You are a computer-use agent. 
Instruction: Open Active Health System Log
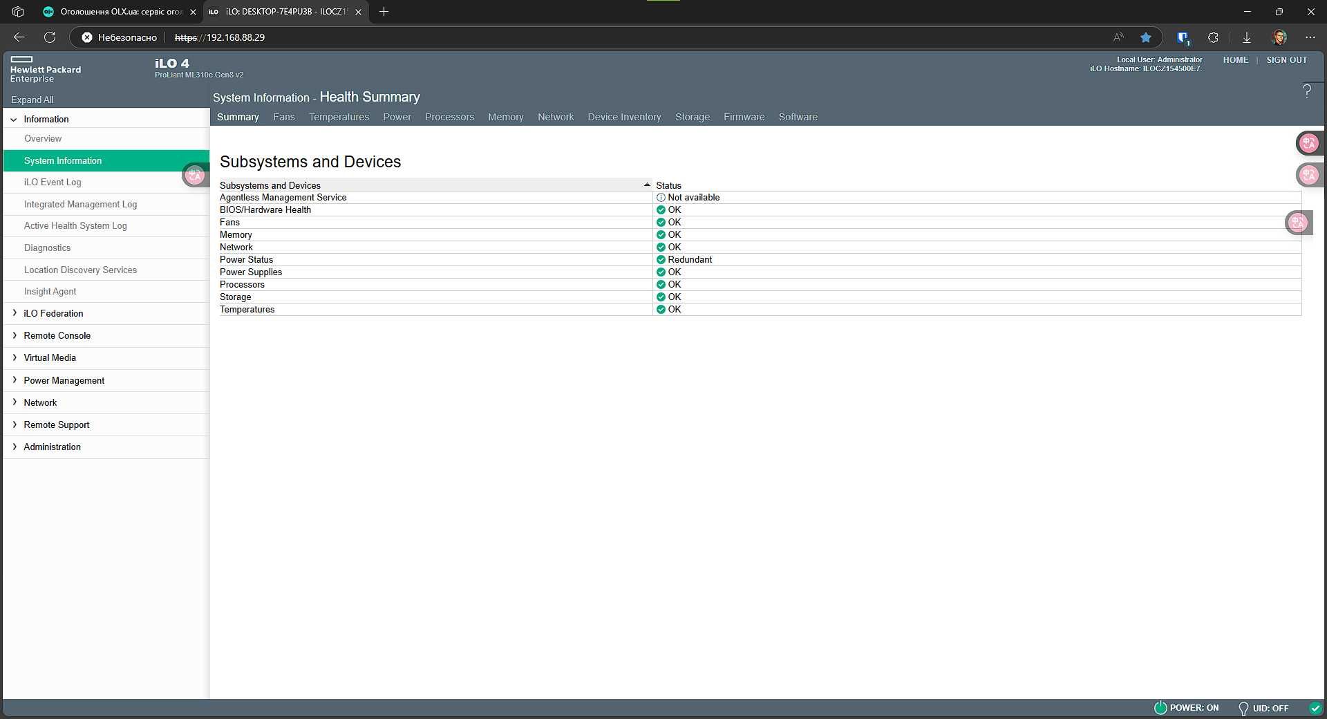point(106,226)
